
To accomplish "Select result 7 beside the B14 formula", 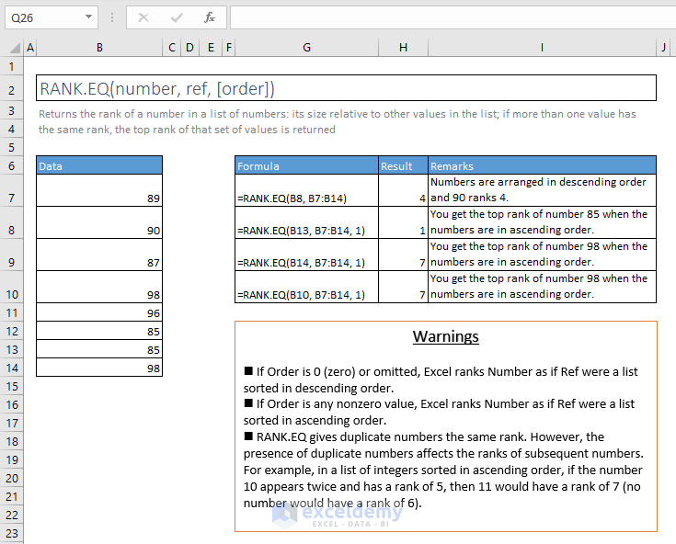I will click(x=403, y=255).
